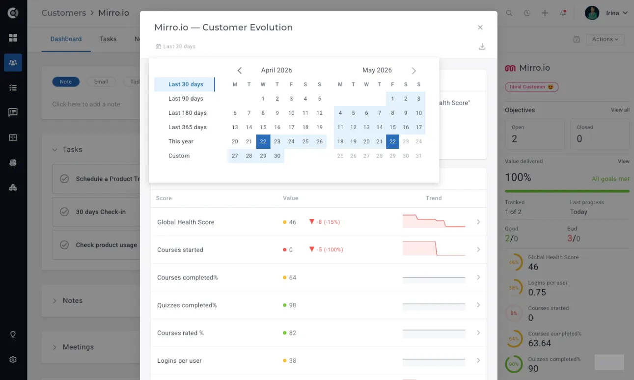Select the Last 90 days preset
The image size is (634, 380).
(x=186, y=99)
